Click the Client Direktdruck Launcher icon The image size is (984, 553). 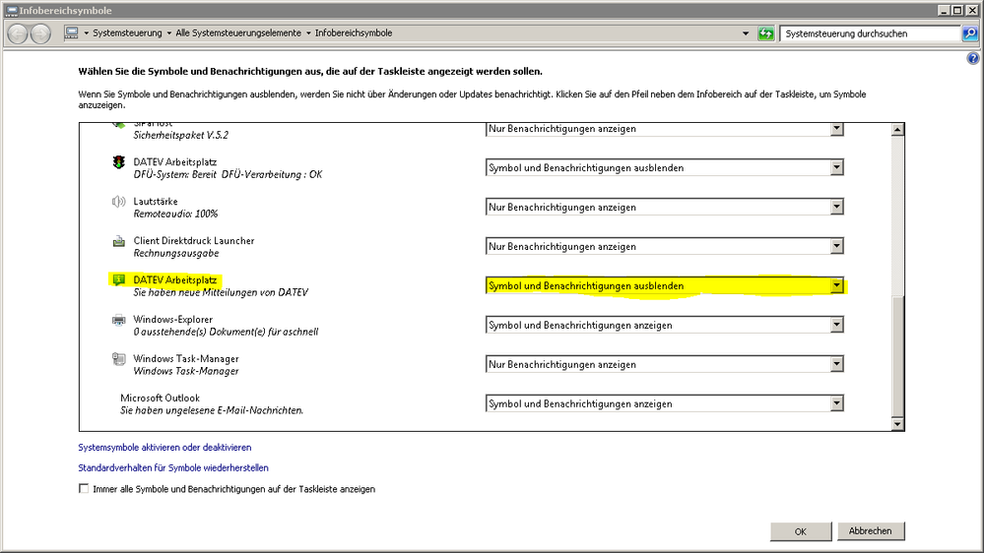118,241
